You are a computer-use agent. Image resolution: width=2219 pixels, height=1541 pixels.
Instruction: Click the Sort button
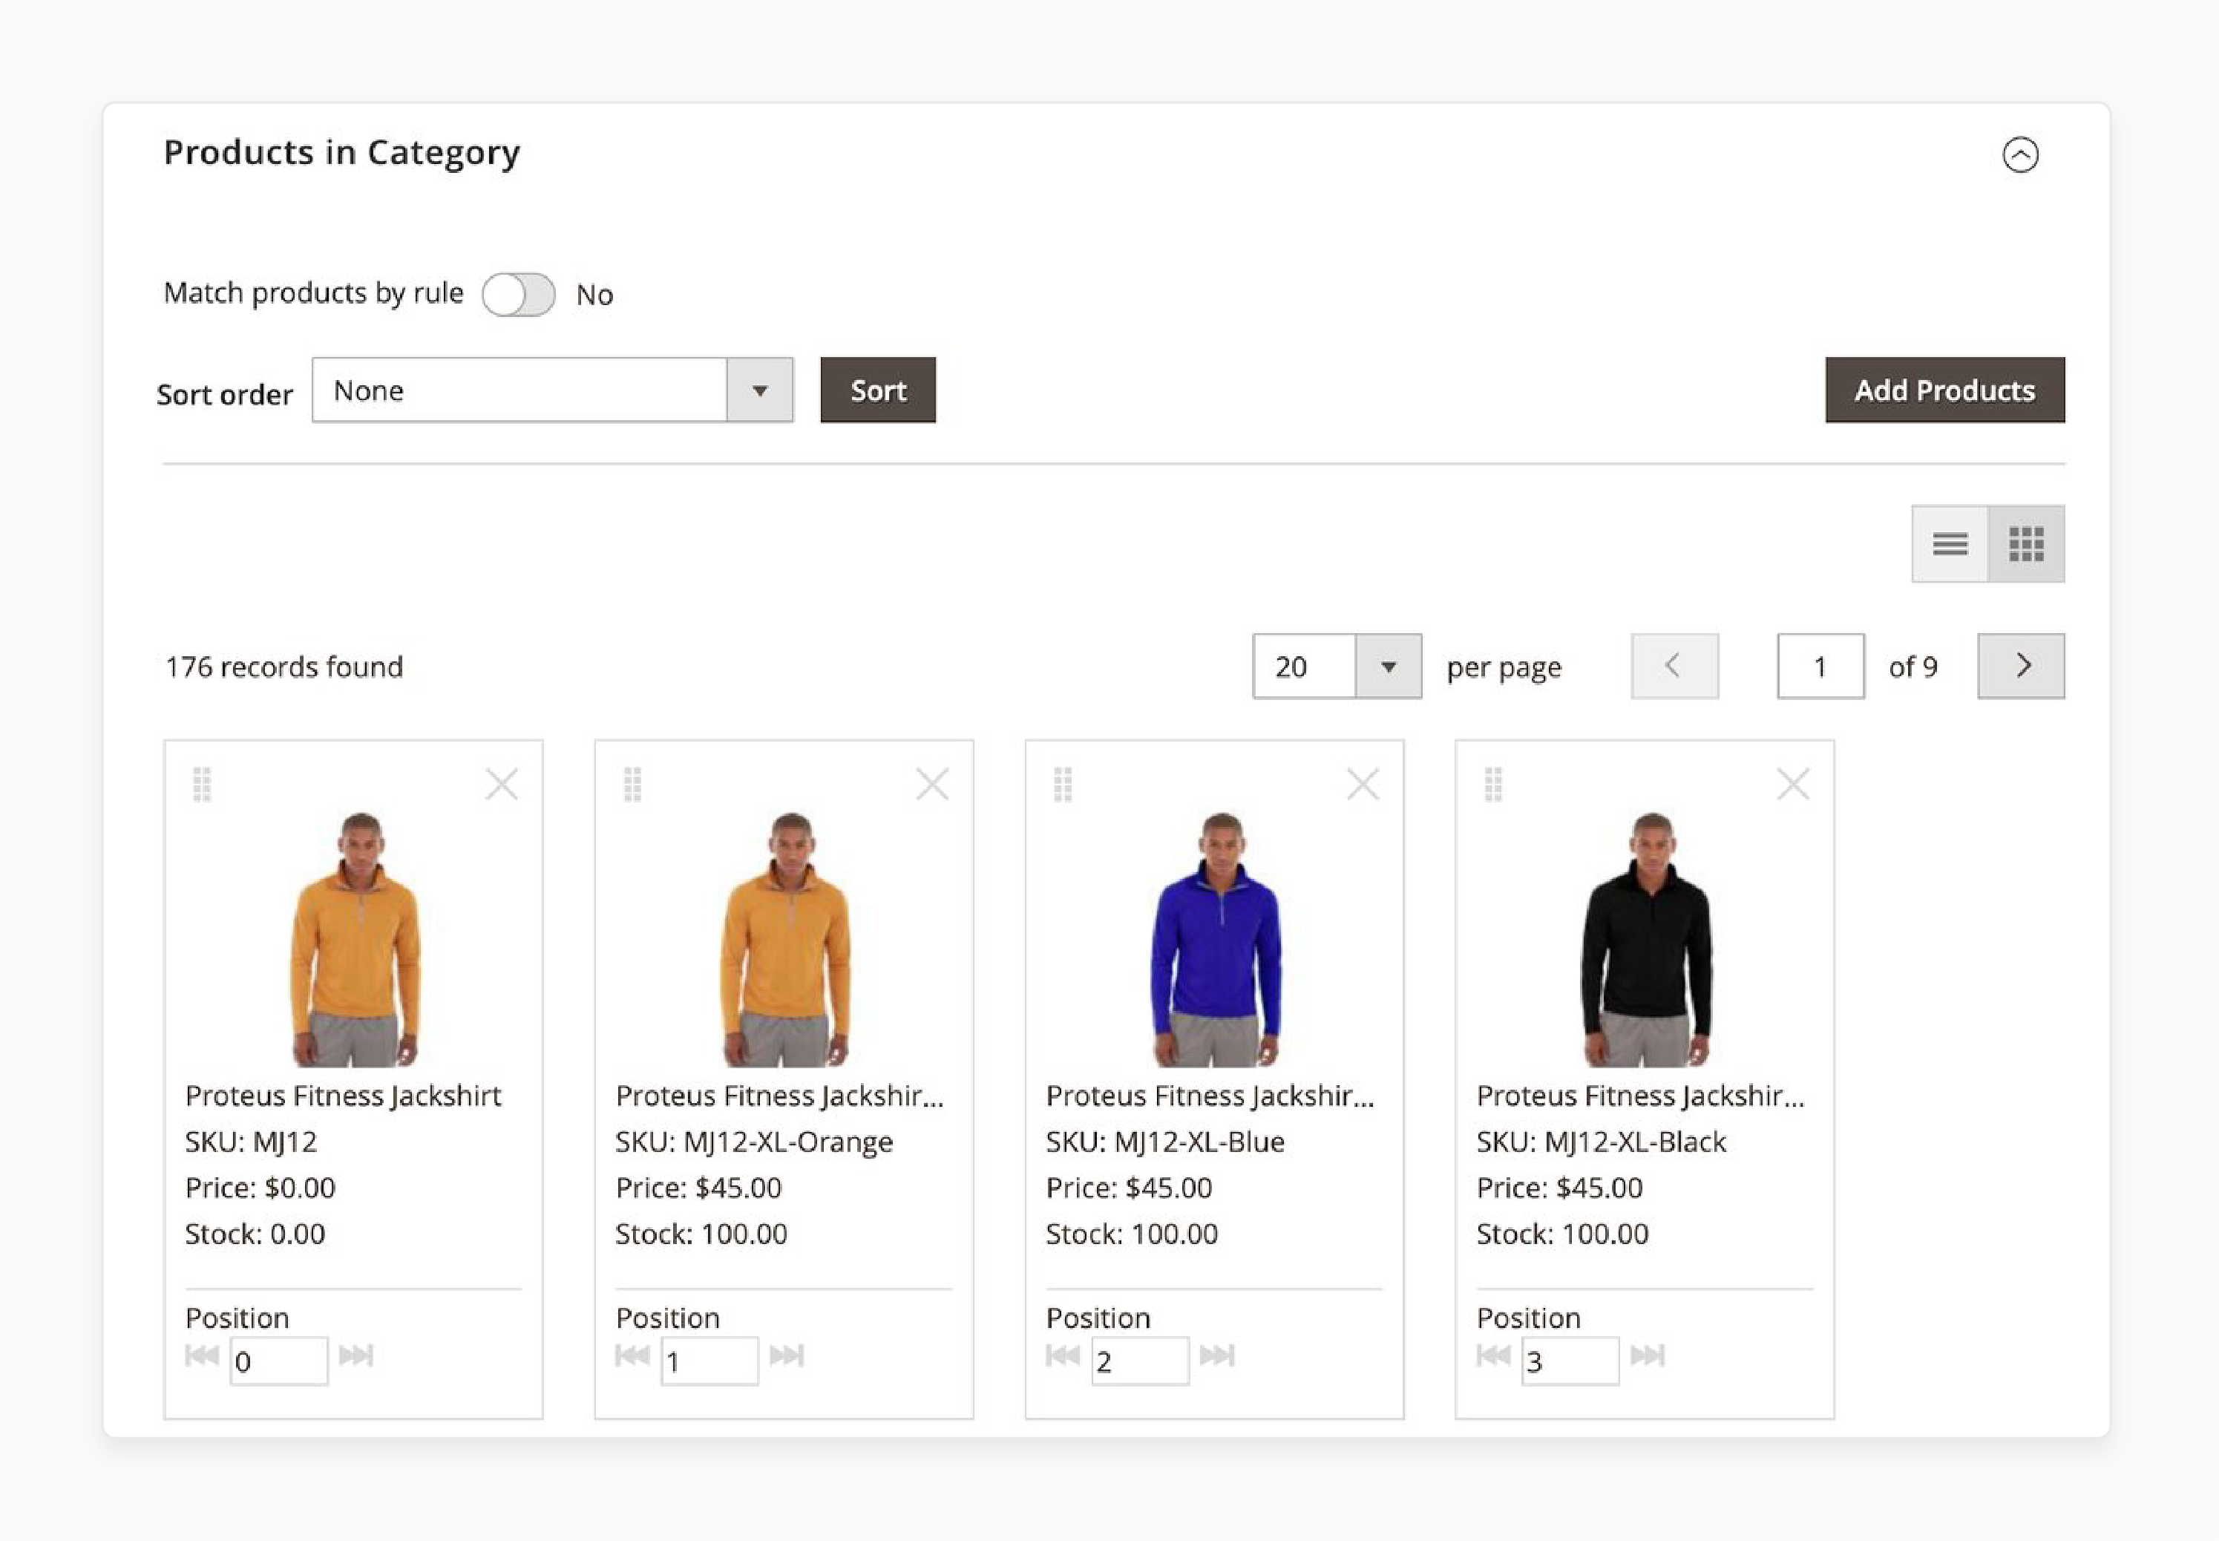tap(877, 390)
